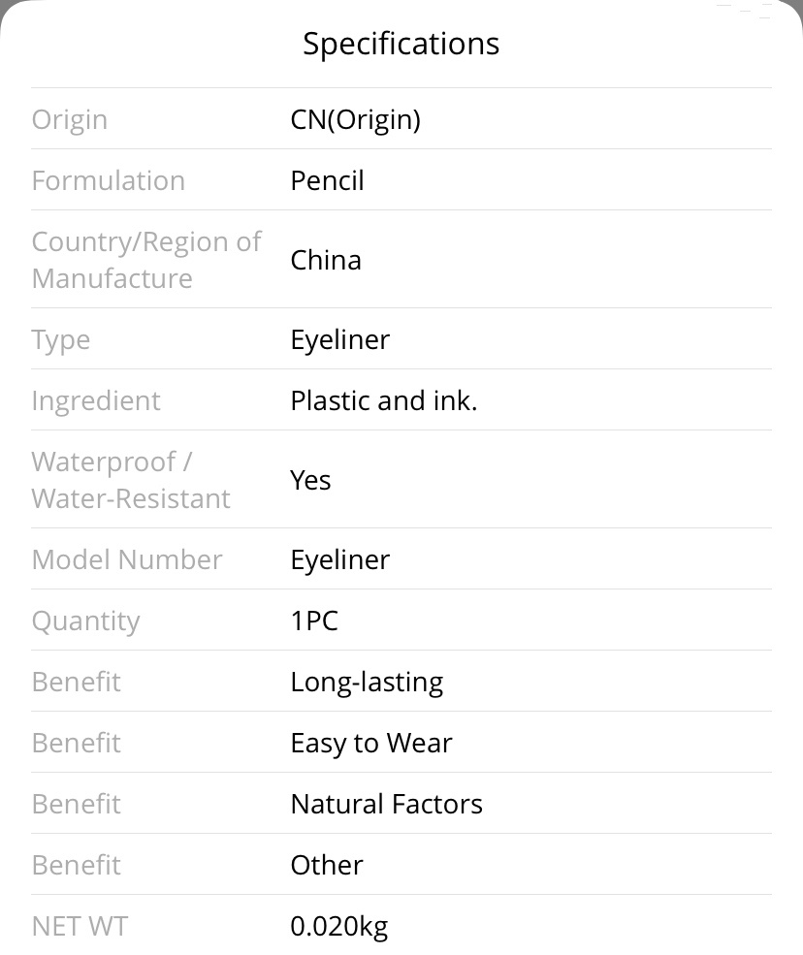Select the CN(Origin) value
This screenshot has height=955, width=803.
pos(355,119)
